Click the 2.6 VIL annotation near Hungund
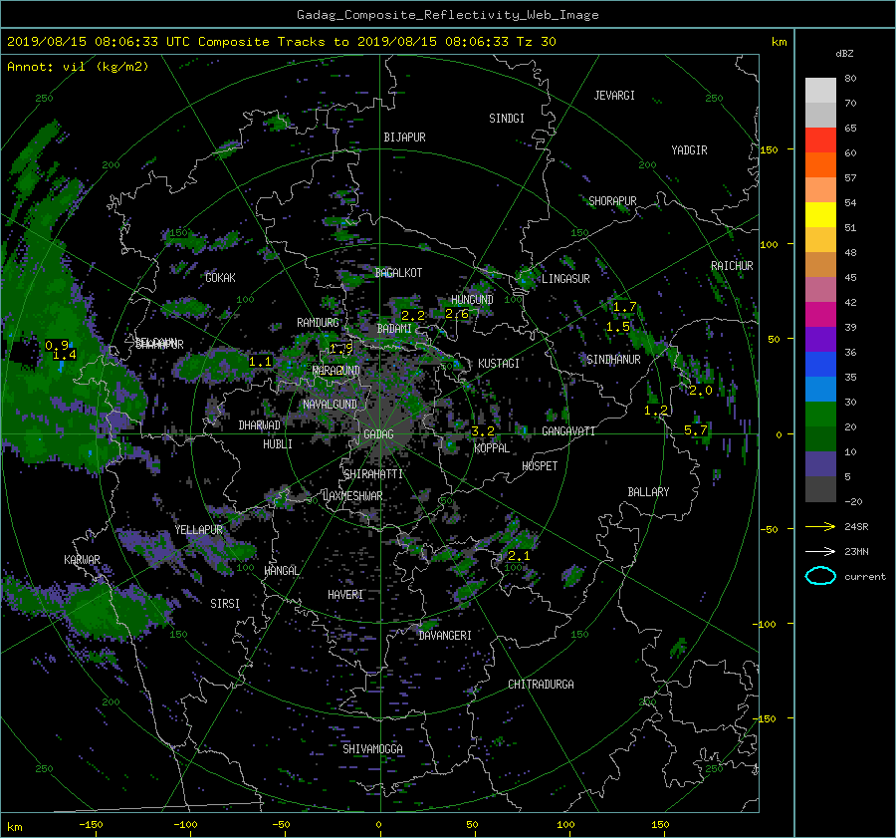 [457, 314]
